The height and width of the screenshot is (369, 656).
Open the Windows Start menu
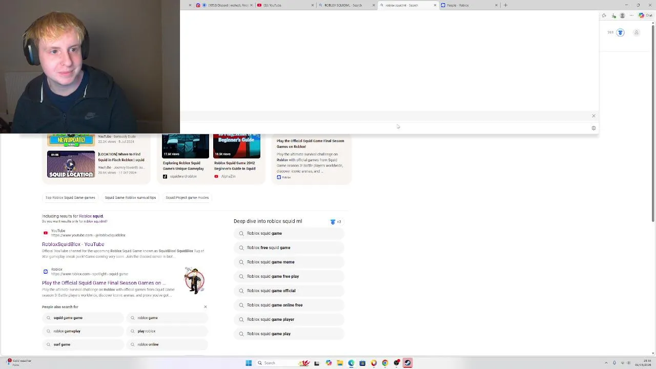tap(249, 363)
